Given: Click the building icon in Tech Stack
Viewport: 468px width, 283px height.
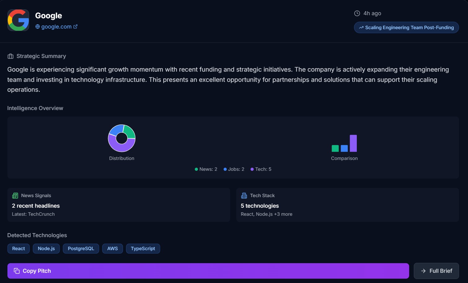Looking at the screenshot, I should 244,196.
